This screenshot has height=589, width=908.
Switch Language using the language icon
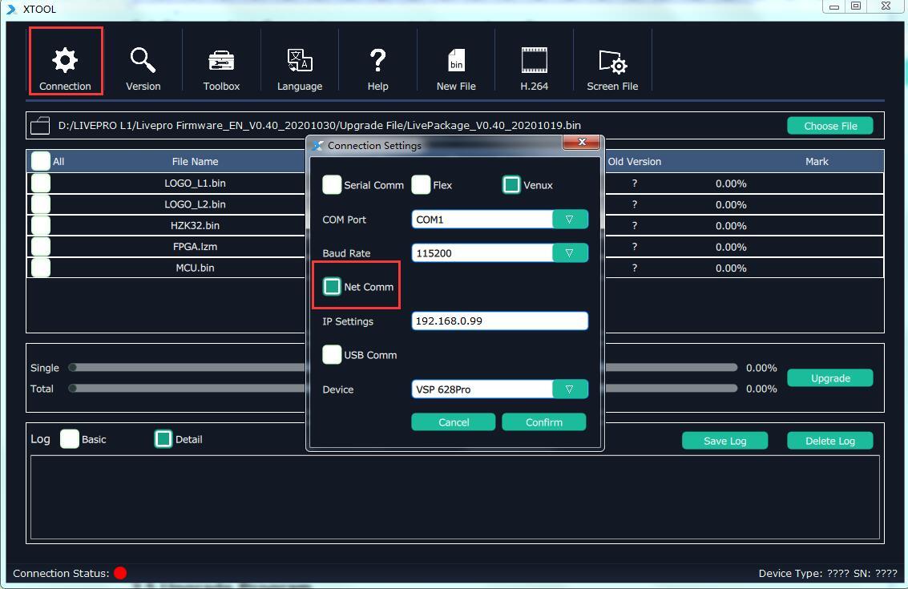(299, 60)
